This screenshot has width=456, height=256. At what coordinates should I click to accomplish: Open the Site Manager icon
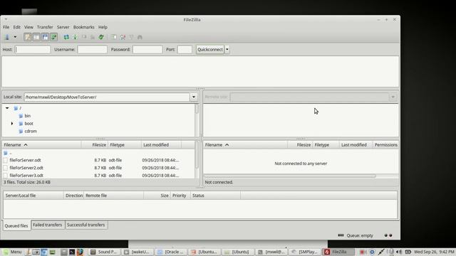pyautogui.click(x=7, y=37)
